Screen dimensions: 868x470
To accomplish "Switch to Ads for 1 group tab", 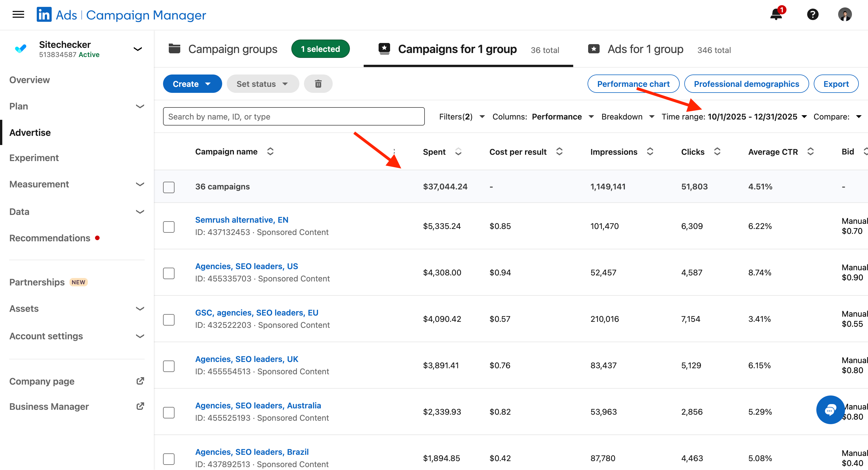I will (645, 50).
